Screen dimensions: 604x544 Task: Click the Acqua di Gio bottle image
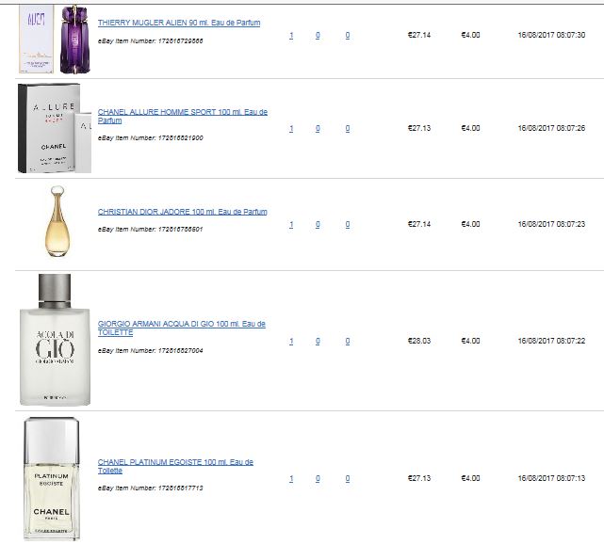pyautogui.click(x=55, y=340)
